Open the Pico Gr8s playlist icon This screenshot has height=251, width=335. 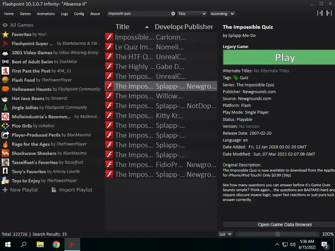[5, 126]
